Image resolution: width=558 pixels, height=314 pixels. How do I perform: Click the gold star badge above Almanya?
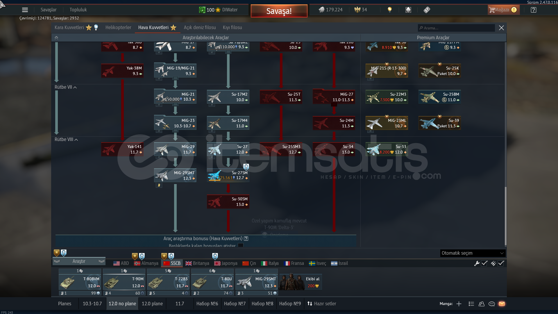(x=135, y=256)
